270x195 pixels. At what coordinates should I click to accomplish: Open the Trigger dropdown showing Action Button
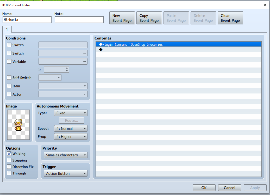click(x=66, y=173)
